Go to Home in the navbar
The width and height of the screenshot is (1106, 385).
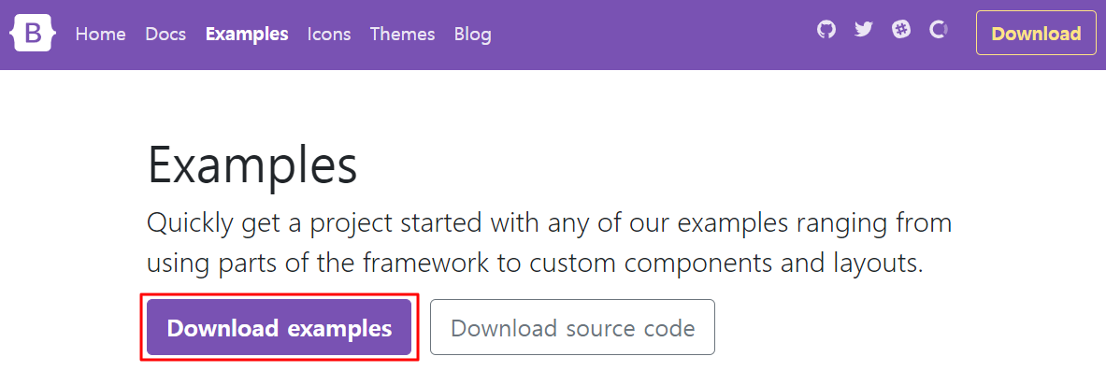click(100, 35)
